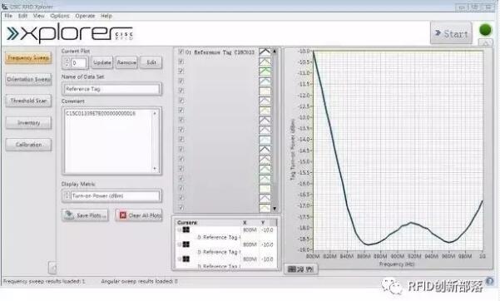Open the Options menu

[60, 16]
